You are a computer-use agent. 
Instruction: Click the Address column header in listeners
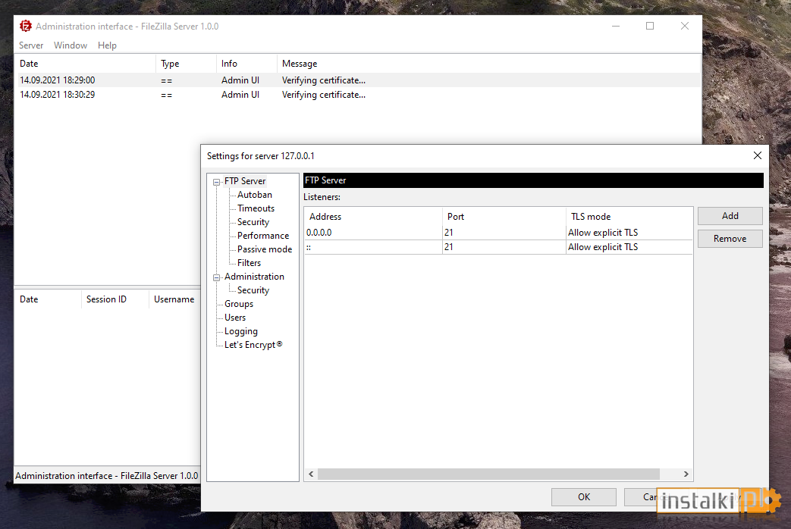(x=373, y=216)
